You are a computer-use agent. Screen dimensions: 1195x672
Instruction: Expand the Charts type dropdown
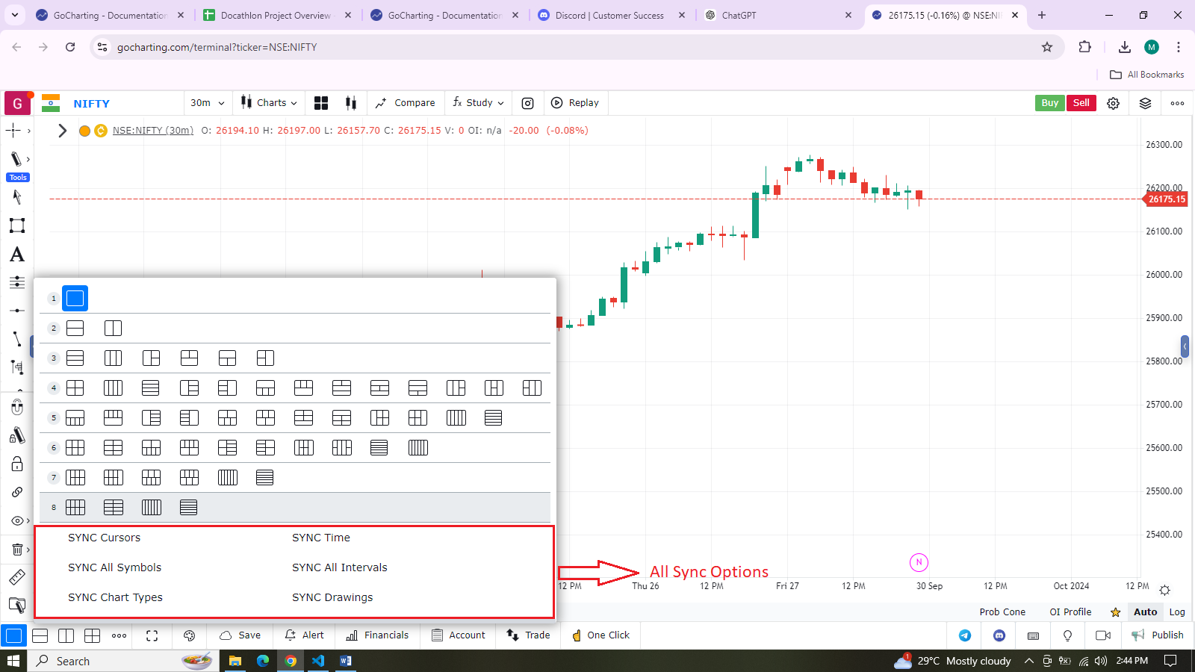coord(269,103)
